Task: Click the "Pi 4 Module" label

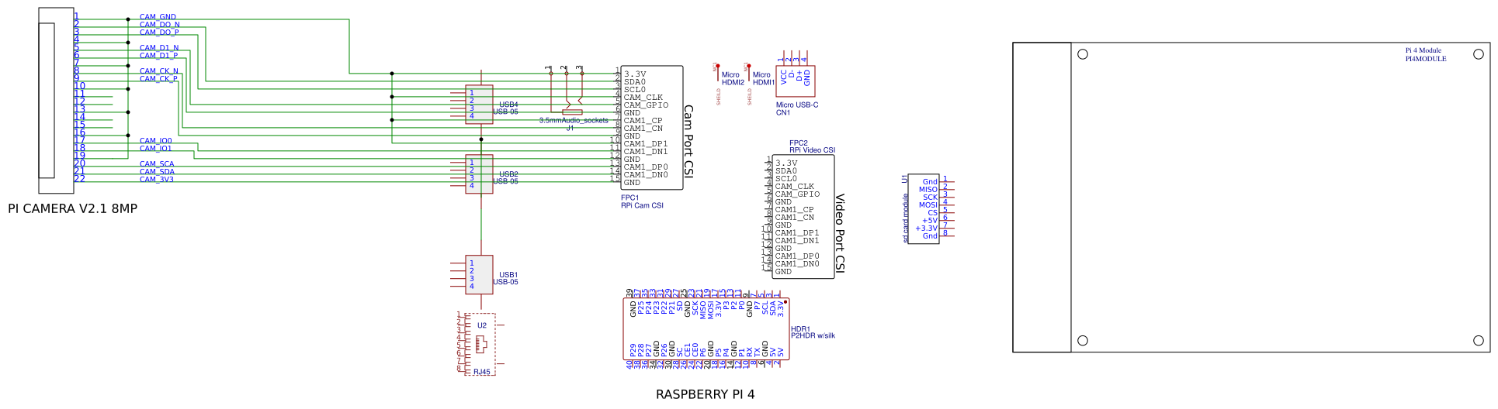Action: pos(1423,50)
